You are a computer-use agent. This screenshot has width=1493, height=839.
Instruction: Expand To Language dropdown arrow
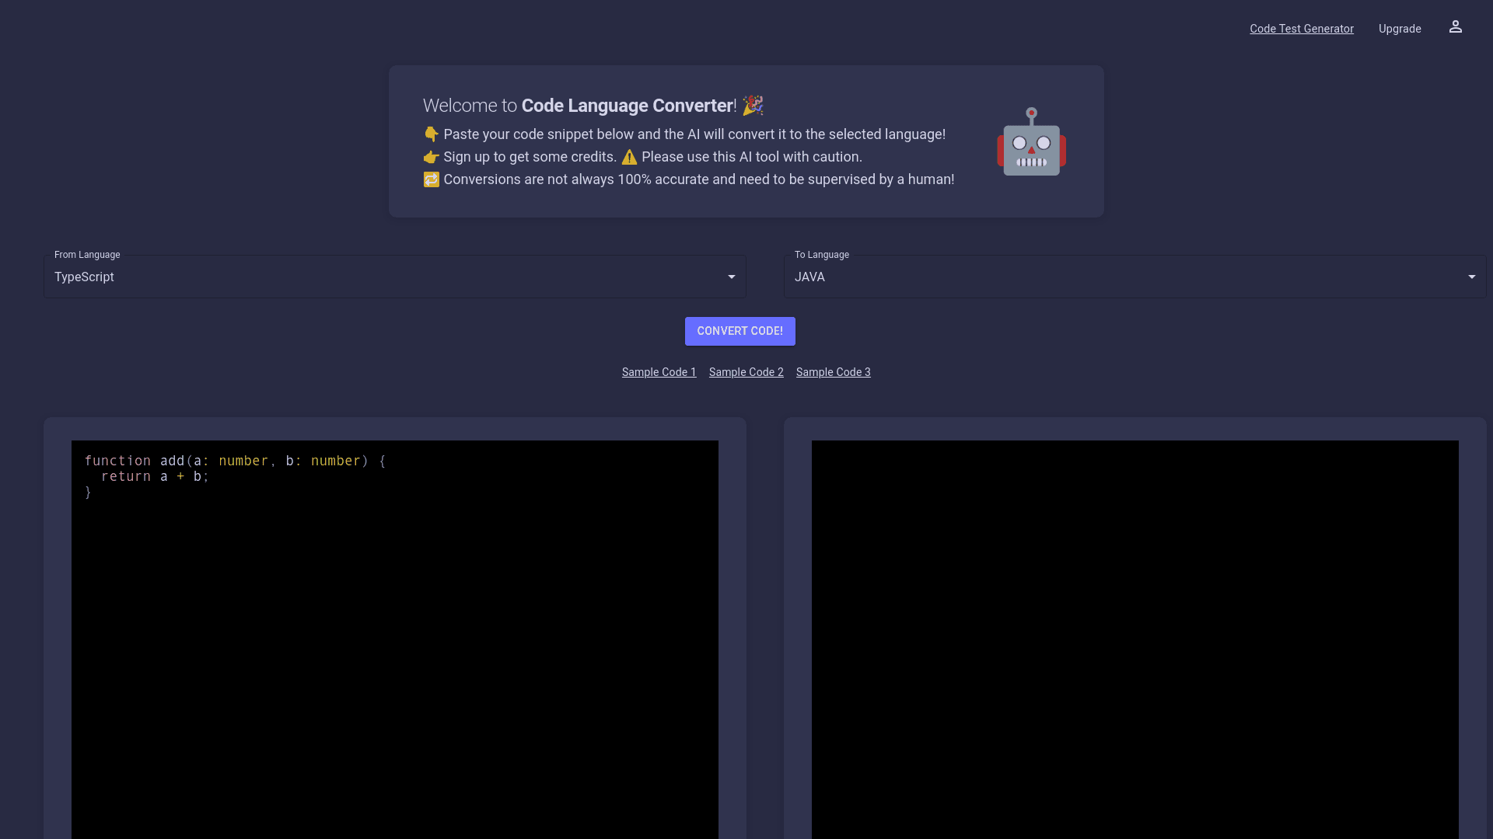(1471, 277)
